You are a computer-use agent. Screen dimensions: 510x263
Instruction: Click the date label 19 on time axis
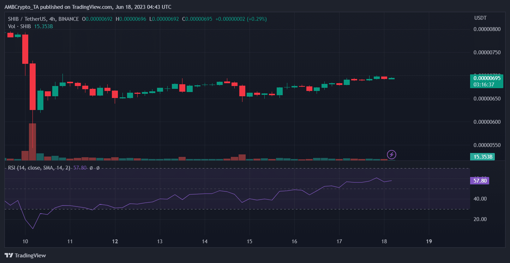[x=429, y=242]
